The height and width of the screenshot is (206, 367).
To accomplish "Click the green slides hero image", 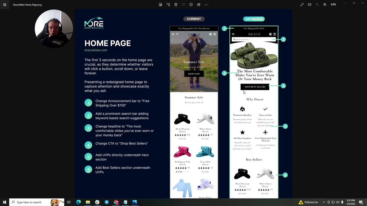I will [x=254, y=56].
